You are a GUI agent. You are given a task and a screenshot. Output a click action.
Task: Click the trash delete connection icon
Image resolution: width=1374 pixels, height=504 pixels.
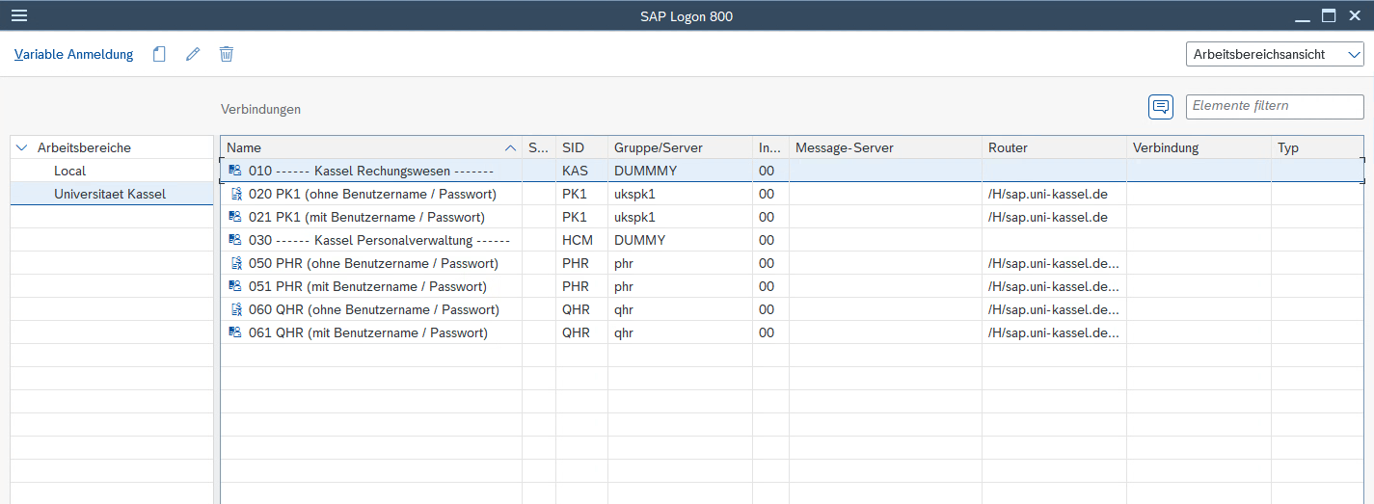click(x=227, y=55)
